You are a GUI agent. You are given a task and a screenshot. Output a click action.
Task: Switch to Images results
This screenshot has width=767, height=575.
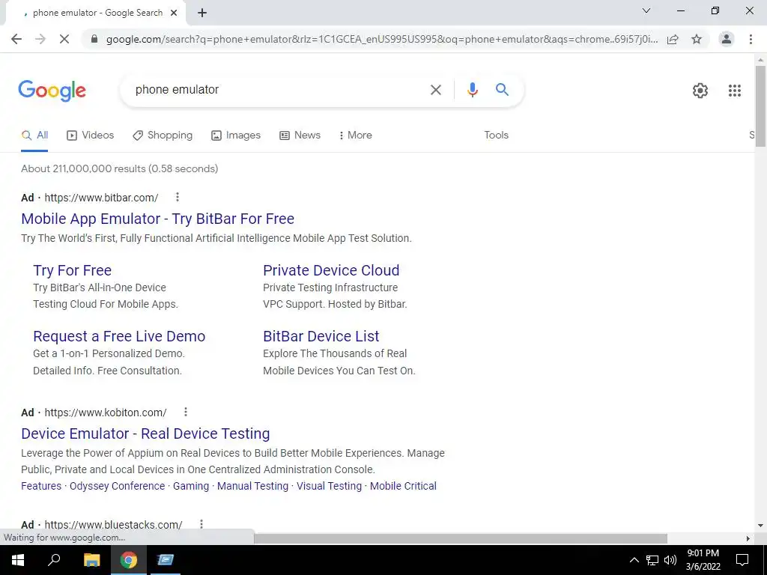236,136
